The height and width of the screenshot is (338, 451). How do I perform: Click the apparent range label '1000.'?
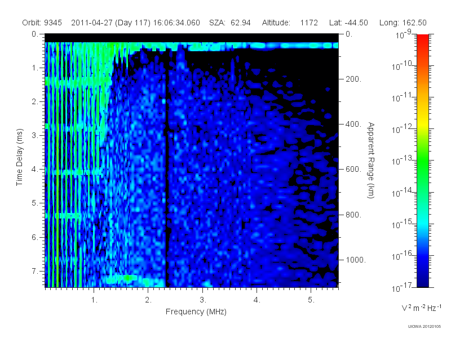point(356,260)
